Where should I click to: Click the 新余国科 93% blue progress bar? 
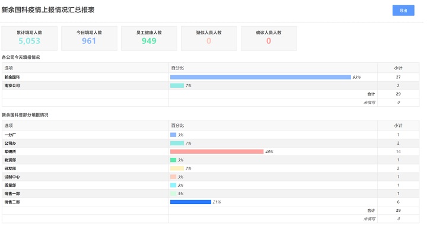[260, 77]
